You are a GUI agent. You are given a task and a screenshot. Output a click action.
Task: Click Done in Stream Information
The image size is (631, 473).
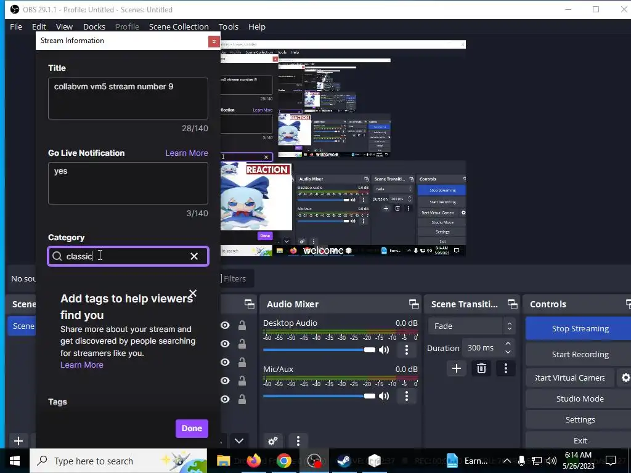(x=192, y=429)
